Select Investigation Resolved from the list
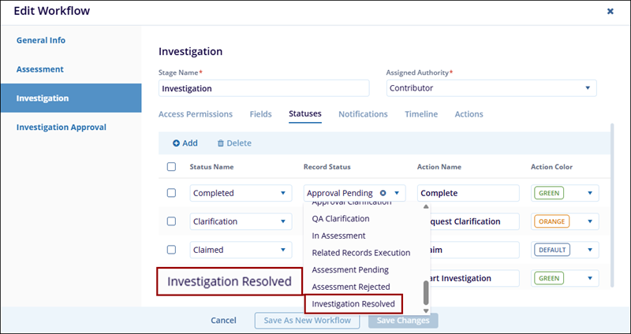This screenshot has height=334, width=631. (353, 304)
